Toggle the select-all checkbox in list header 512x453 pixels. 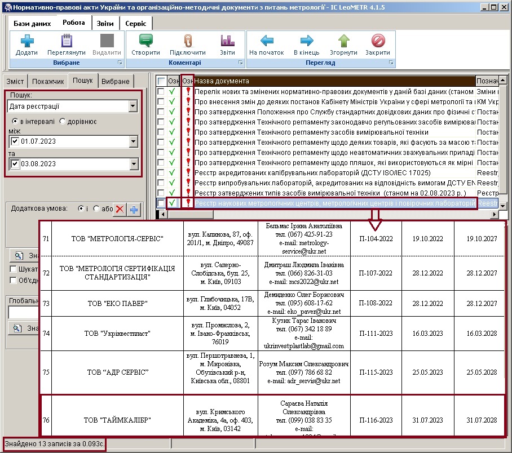161,81
